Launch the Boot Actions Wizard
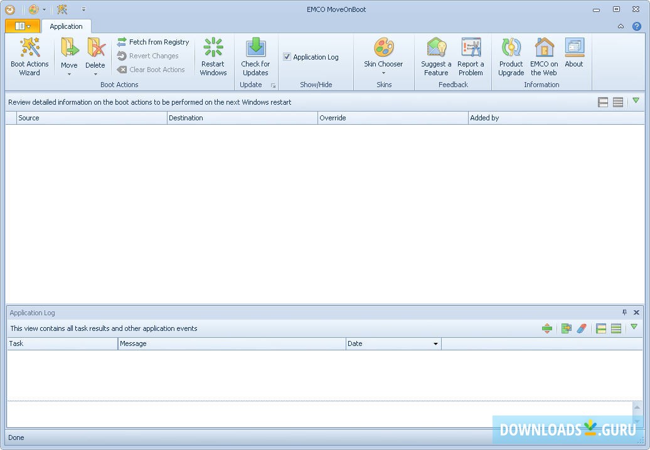 click(x=29, y=56)
